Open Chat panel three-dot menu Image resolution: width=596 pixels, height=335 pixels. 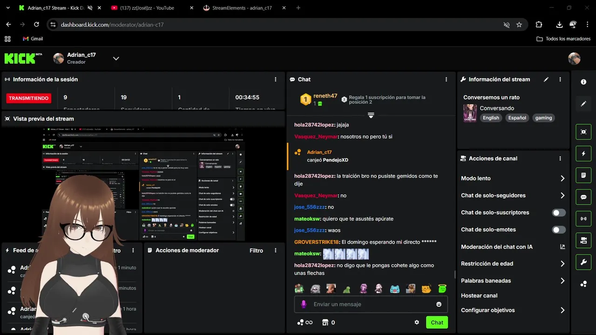point(446,80)
